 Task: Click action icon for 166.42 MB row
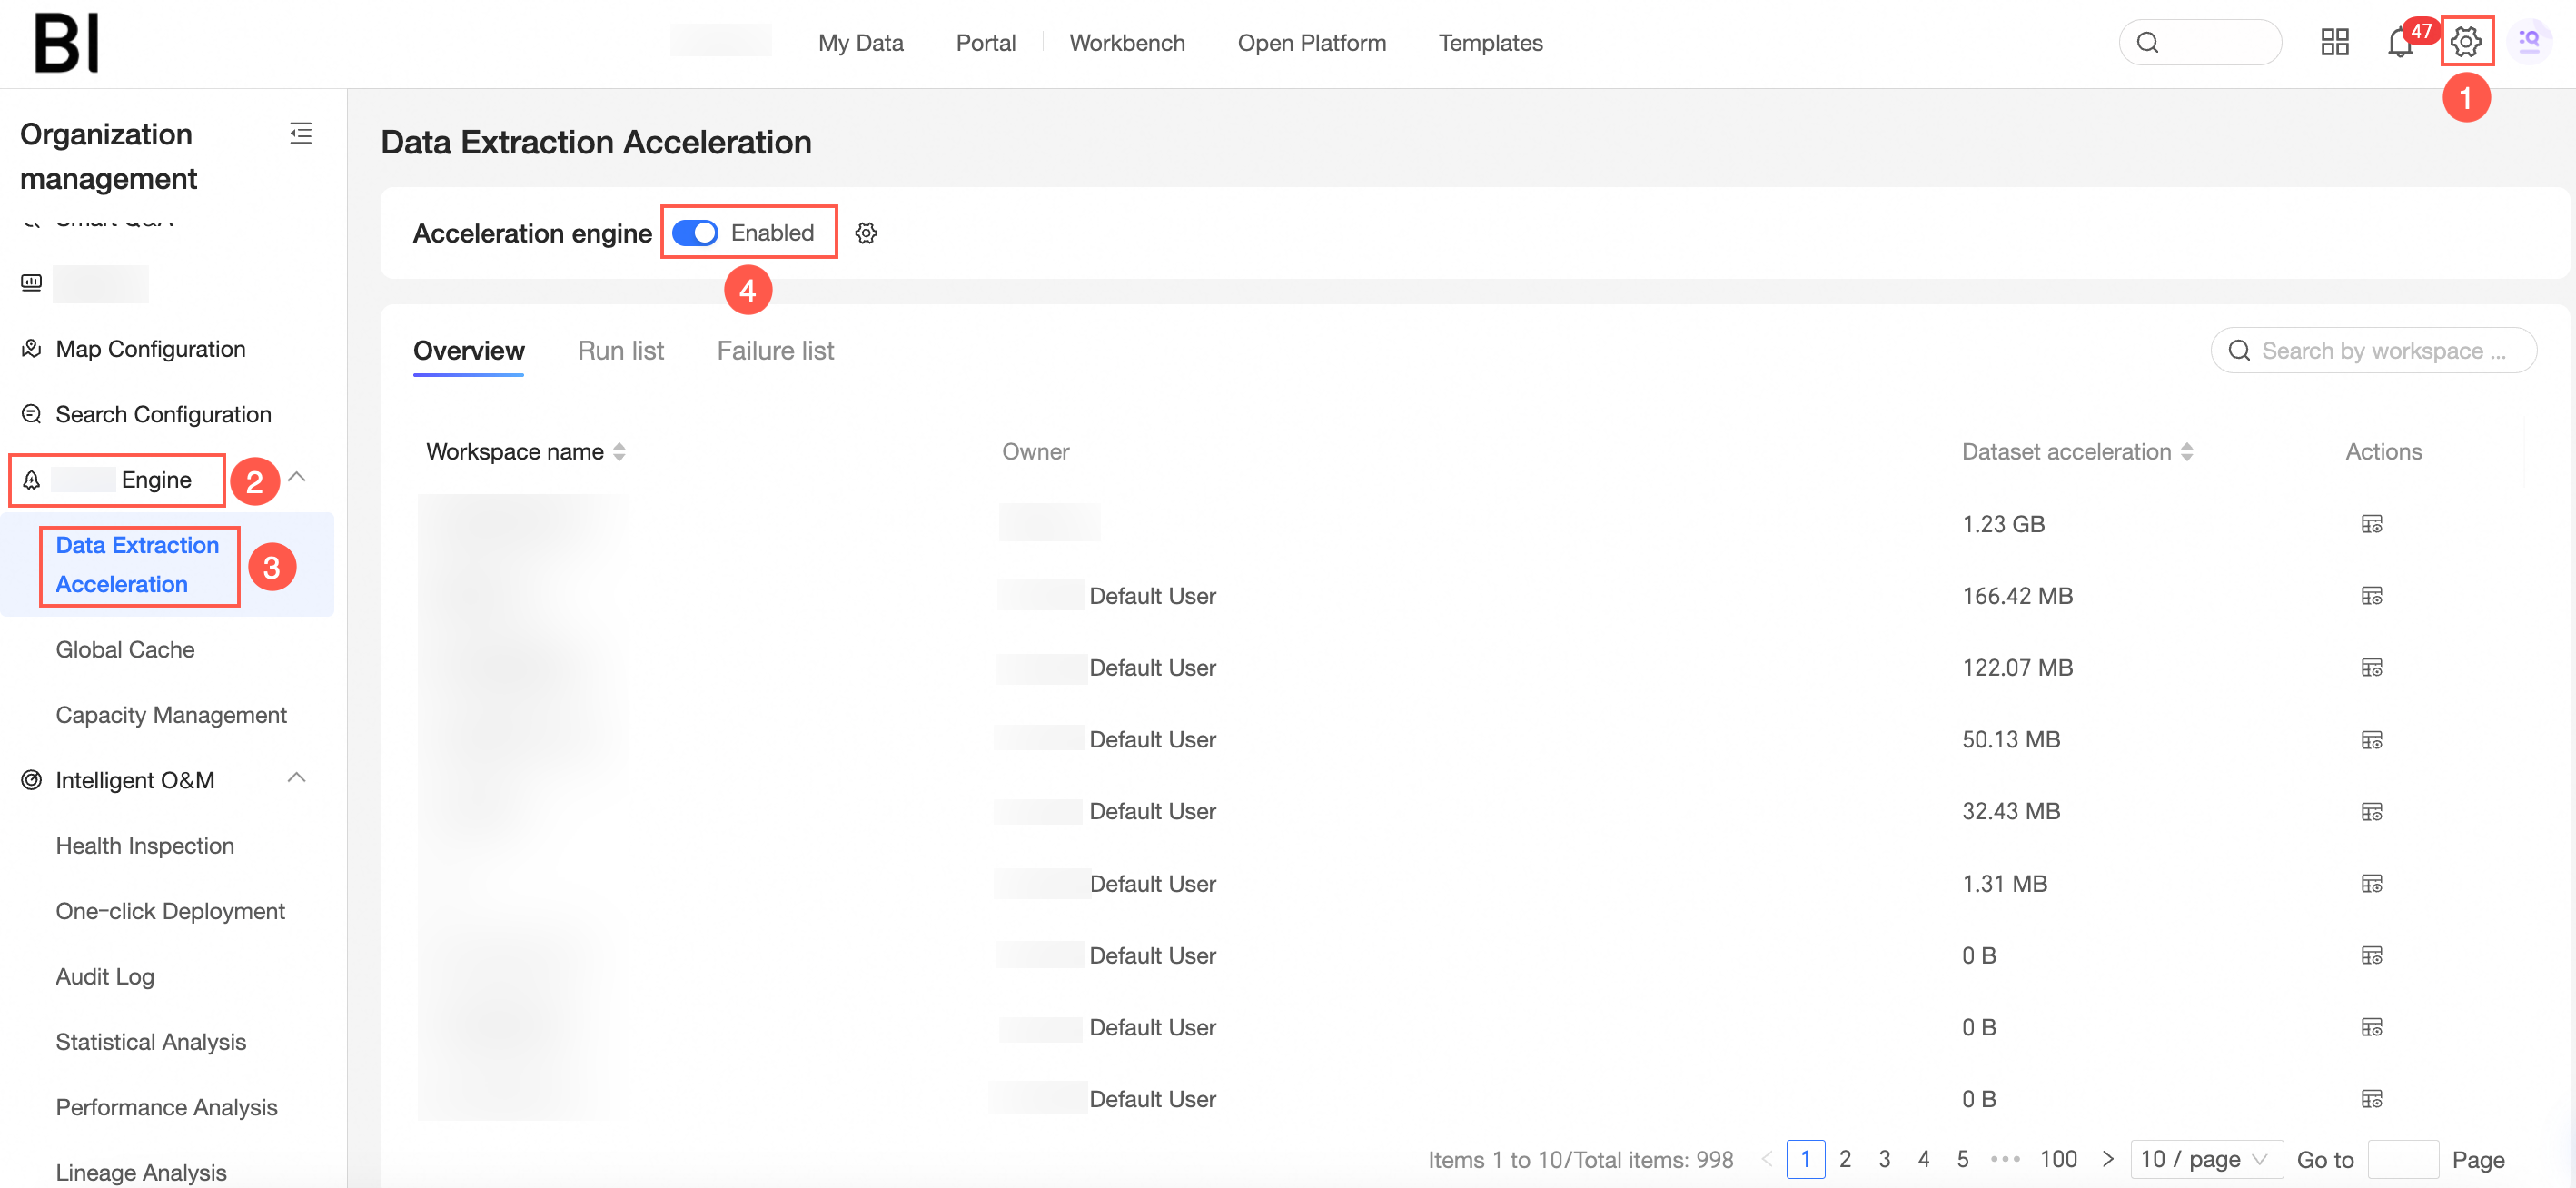click(2371, 596)
